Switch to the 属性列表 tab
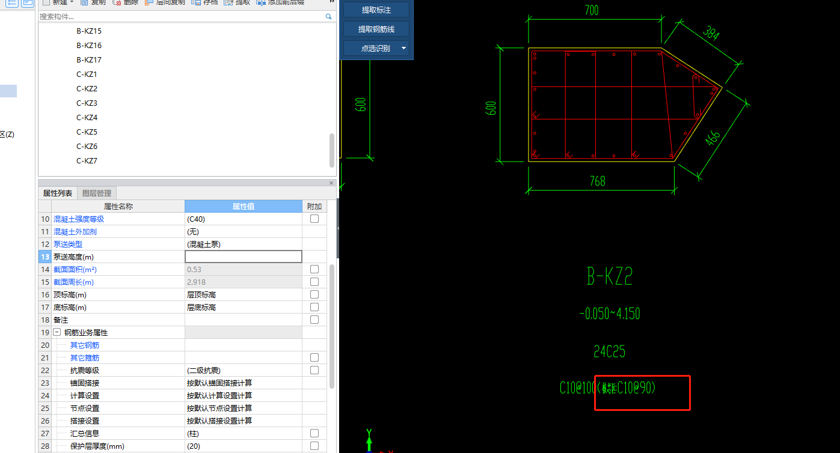Image resolution: width=840 pixels, height=453 pixels. click(58, 193)
